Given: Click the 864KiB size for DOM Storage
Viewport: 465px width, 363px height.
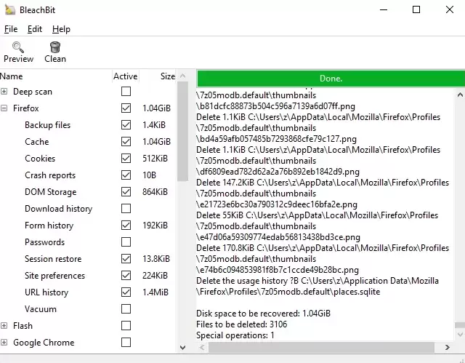Looking at the screenshot, I should click(x=155, y=192).
